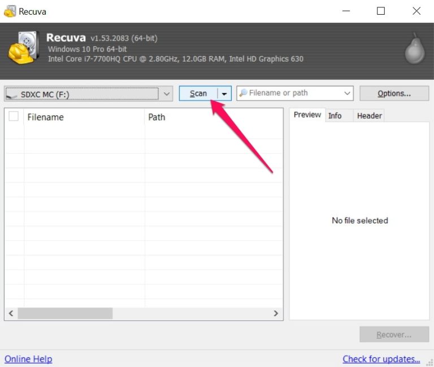This screenshot has height=367, width=434.
Task: Click the drive icon beside SDXC MC (F:)
Action: [x=12, y=95]
